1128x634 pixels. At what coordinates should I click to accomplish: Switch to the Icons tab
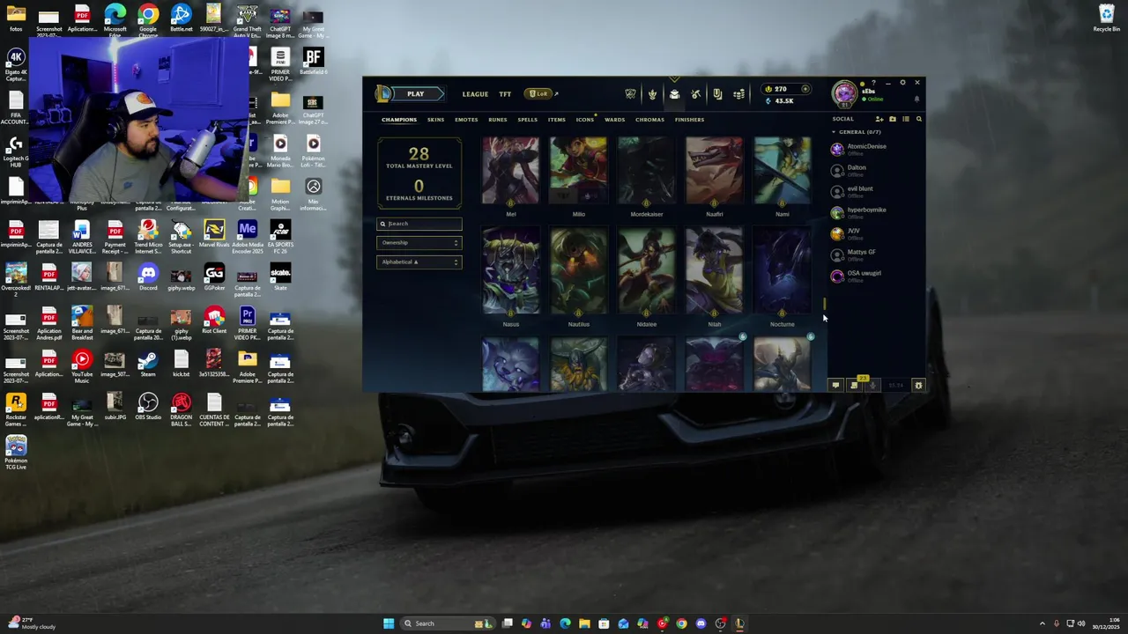click(585, 120)
